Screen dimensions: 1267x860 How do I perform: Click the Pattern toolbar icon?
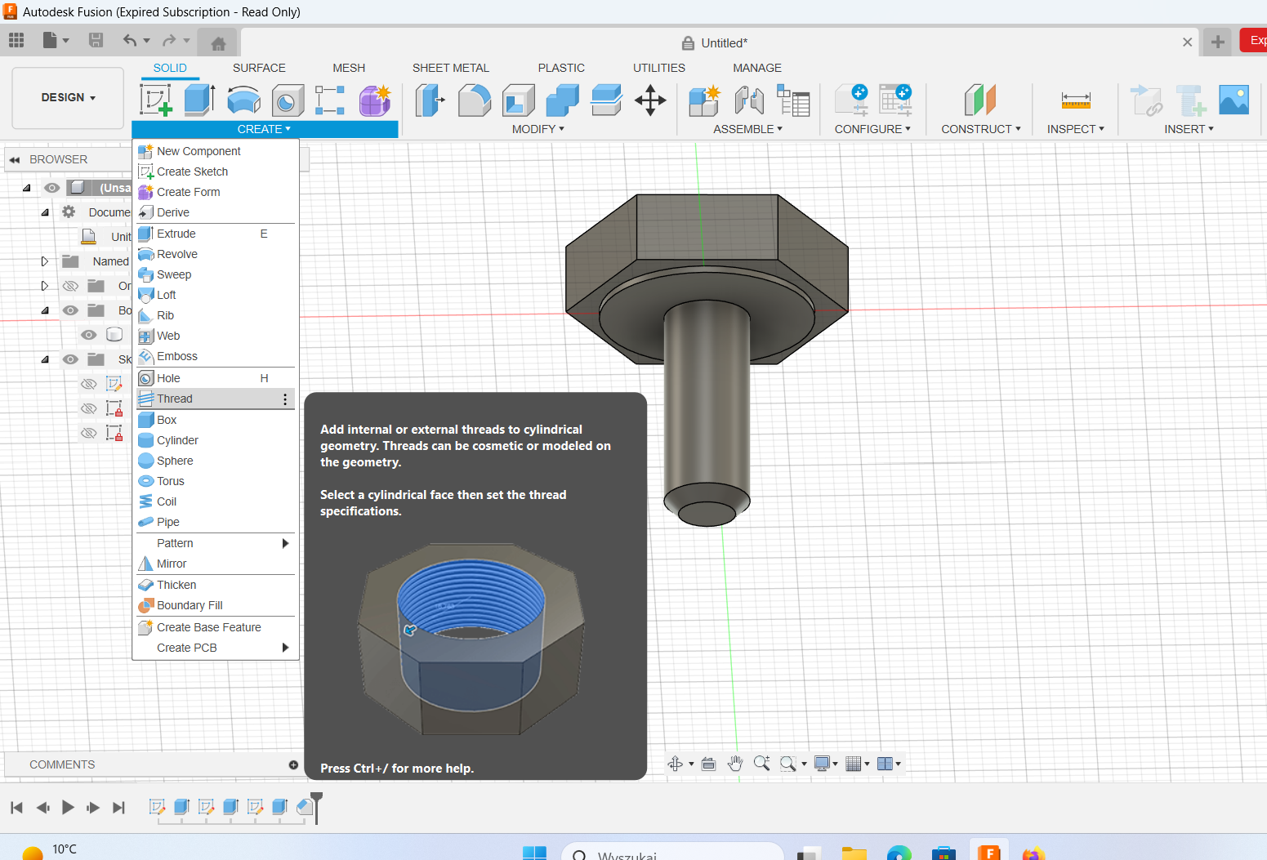[330, 100]
